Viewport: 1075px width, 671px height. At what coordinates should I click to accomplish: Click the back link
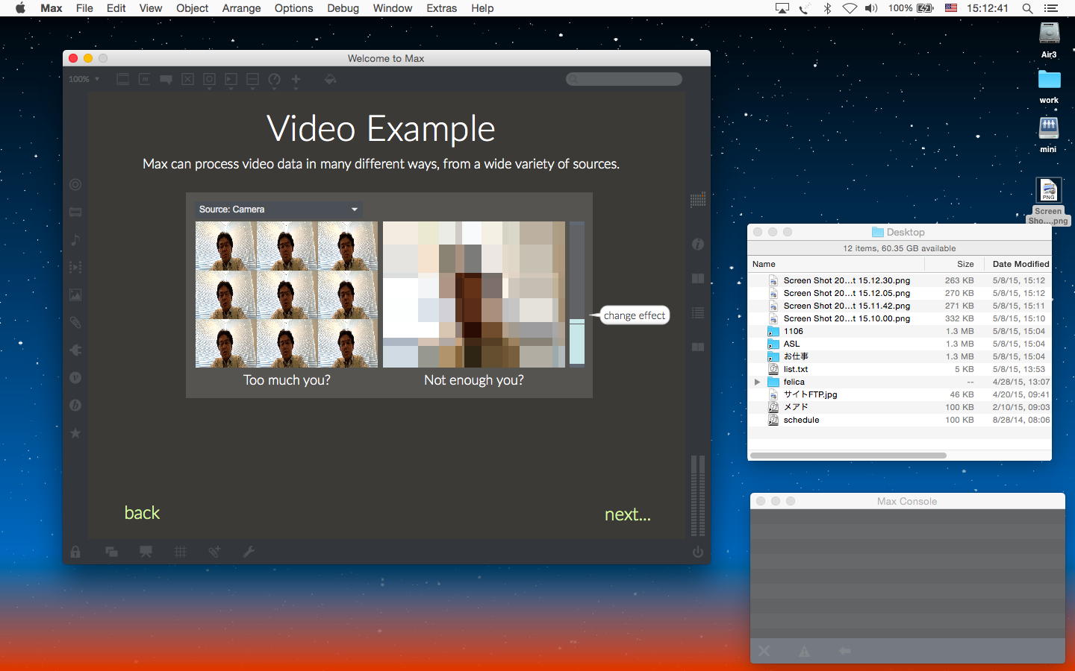pyautogui.click(x=142, y=513)
